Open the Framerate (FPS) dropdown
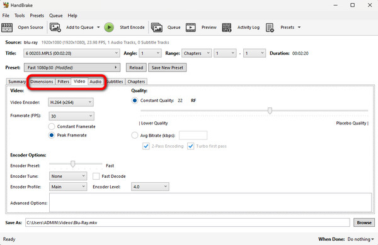Viewport: 378px width, 245px height. 71,116
